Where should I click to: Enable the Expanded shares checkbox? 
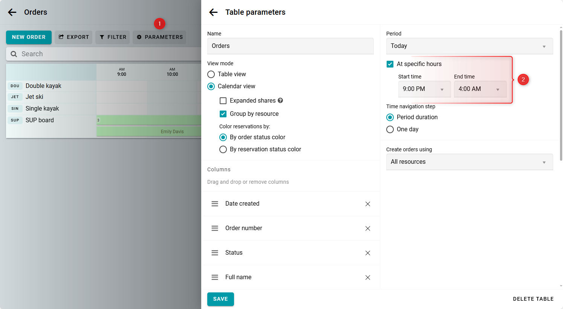click(x=223, y=101)
